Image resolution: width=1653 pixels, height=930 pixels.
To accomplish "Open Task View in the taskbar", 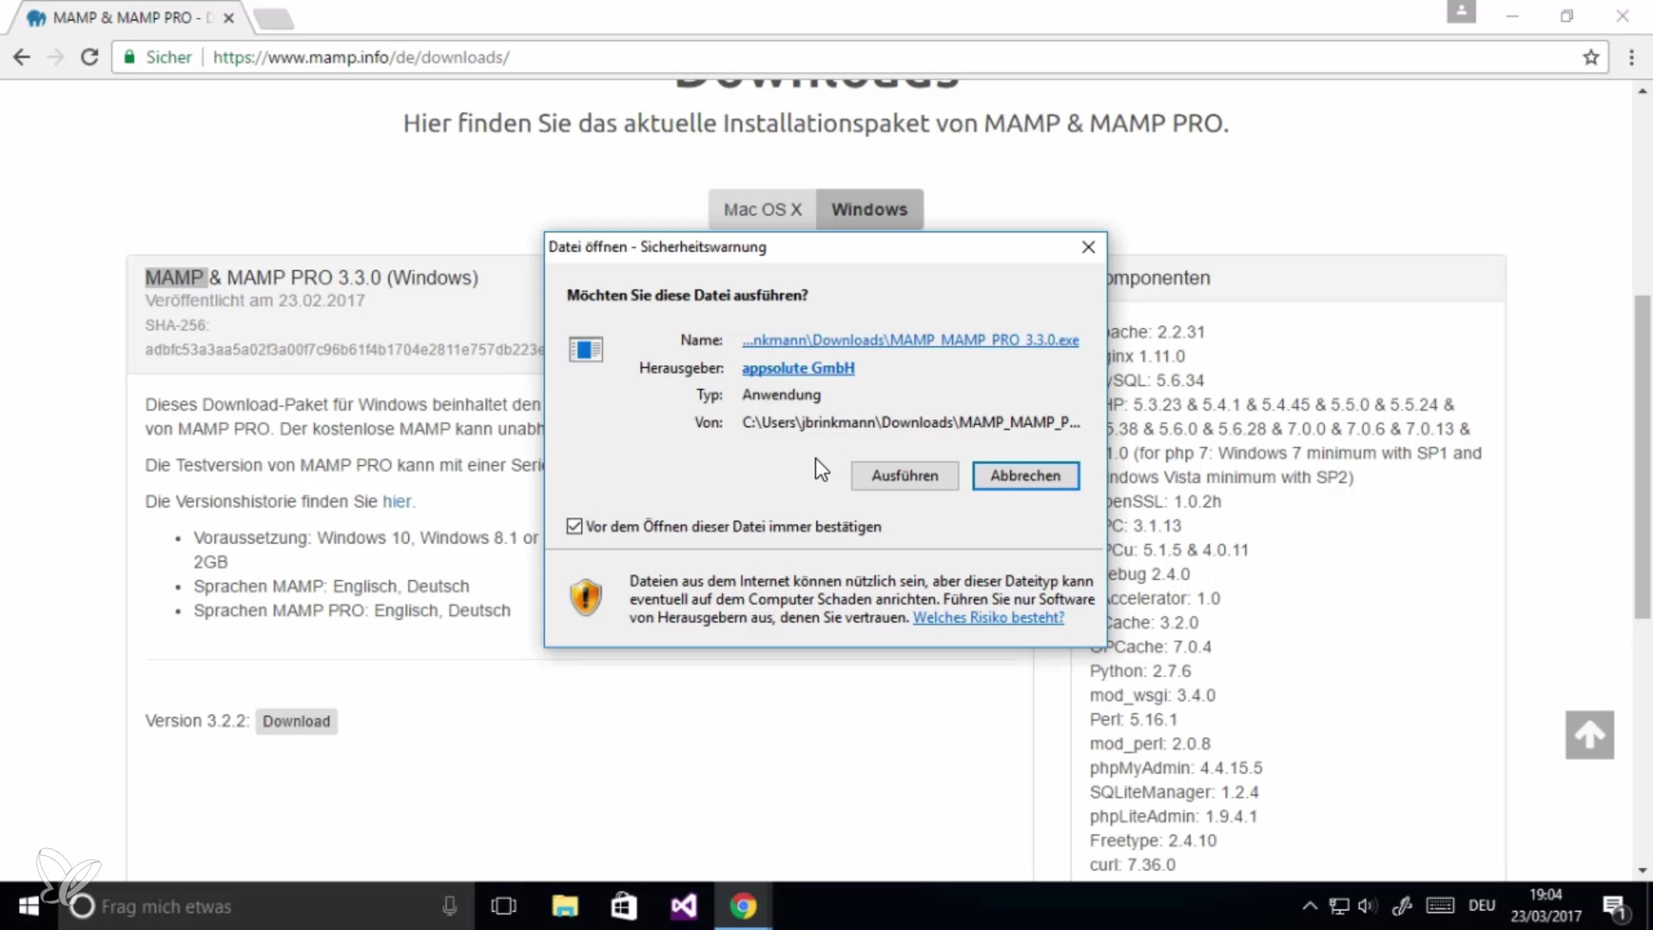I will [504, 906].
